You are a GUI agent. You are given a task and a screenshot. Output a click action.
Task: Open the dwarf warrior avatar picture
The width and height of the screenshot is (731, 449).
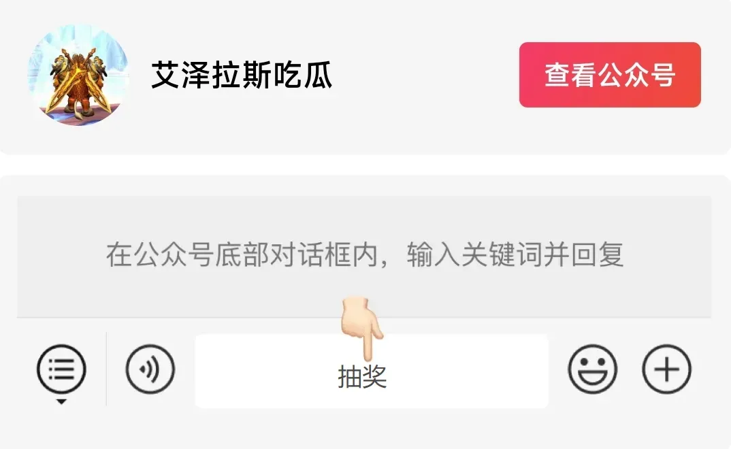point(78,75)
